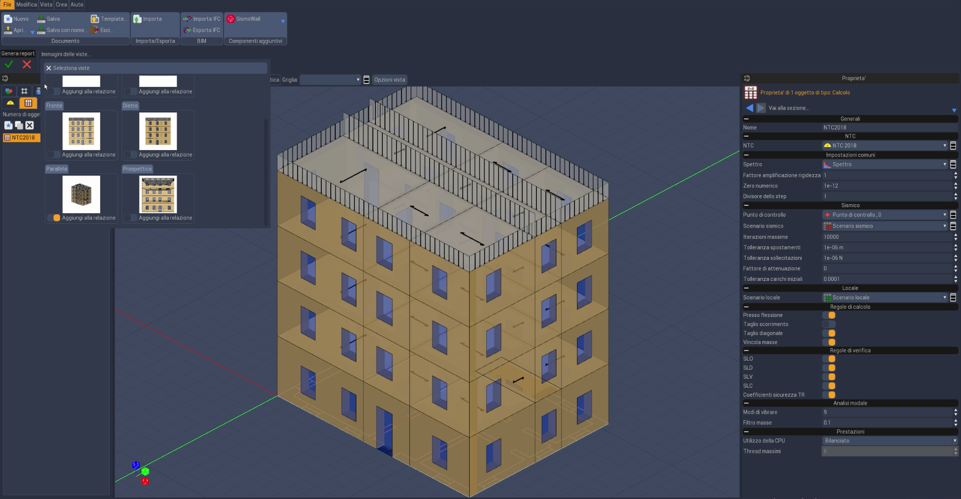Screen dimensions: 961x499
Task: Click the Salva con nome icon
Action: click(41, 30)
